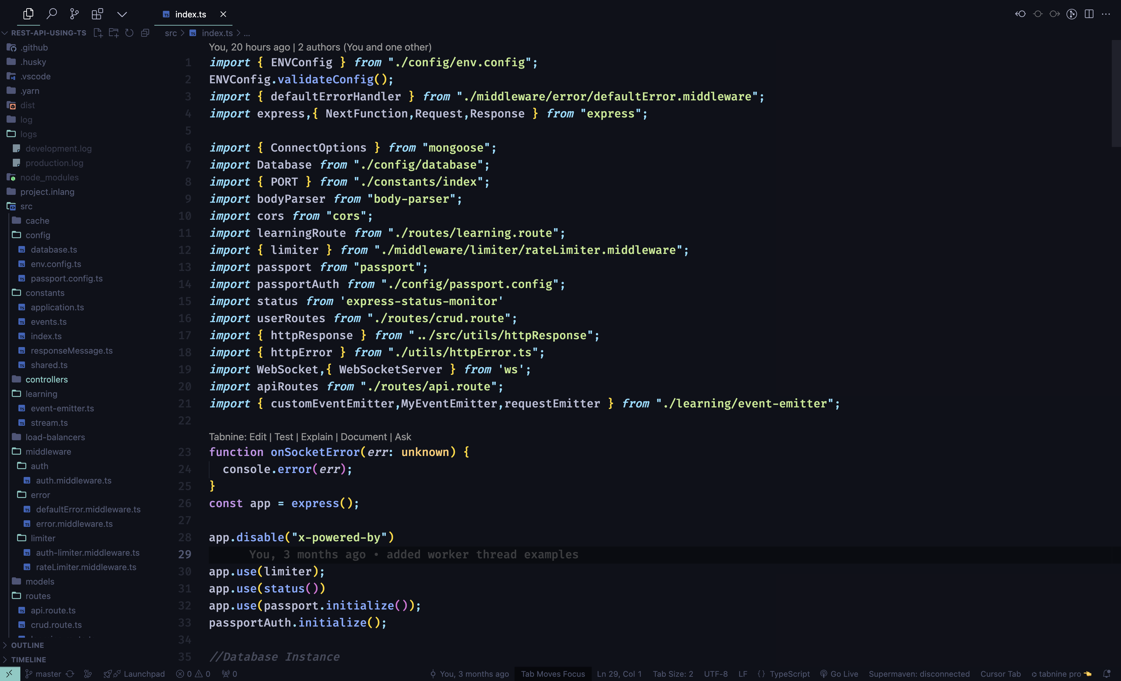Click the middle commit circle icon in editor toolbar
The width and height of the screenshot is (1121, 681).
click(1038, 14)
